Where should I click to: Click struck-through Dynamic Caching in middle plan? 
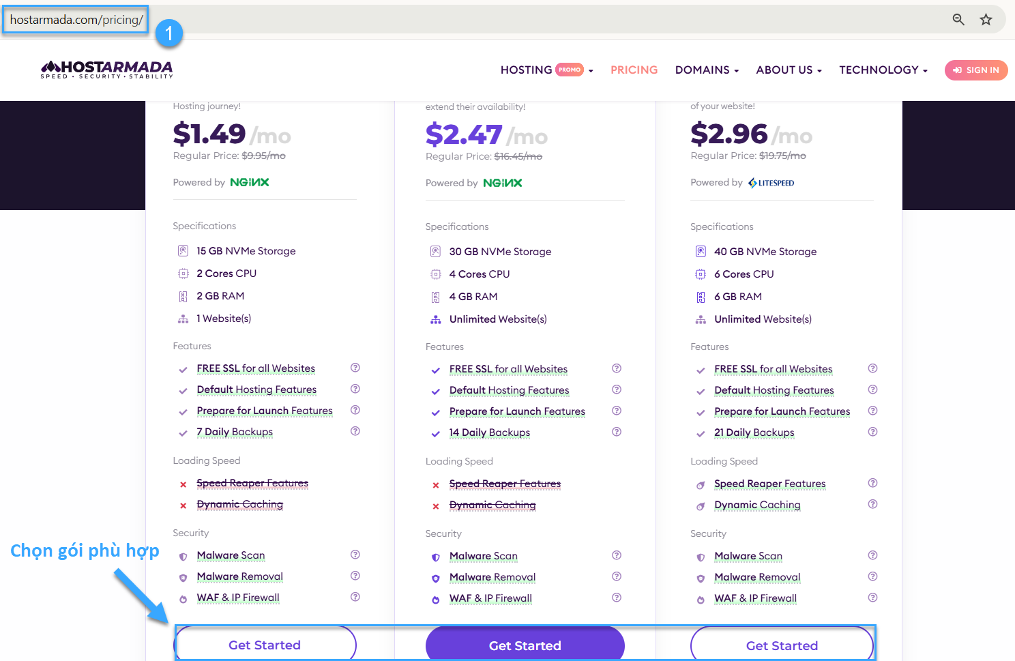(x=492, y=505)
